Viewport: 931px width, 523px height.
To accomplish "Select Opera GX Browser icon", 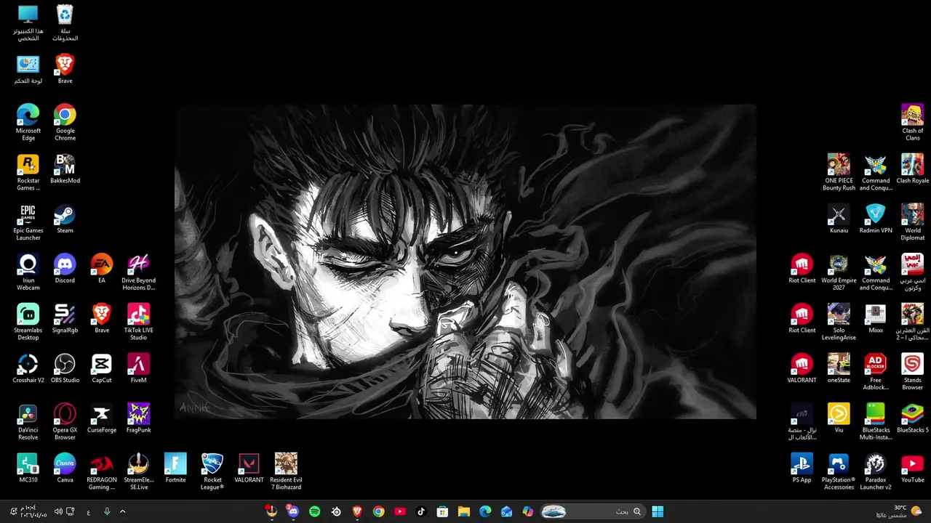I will pos(65,422).
